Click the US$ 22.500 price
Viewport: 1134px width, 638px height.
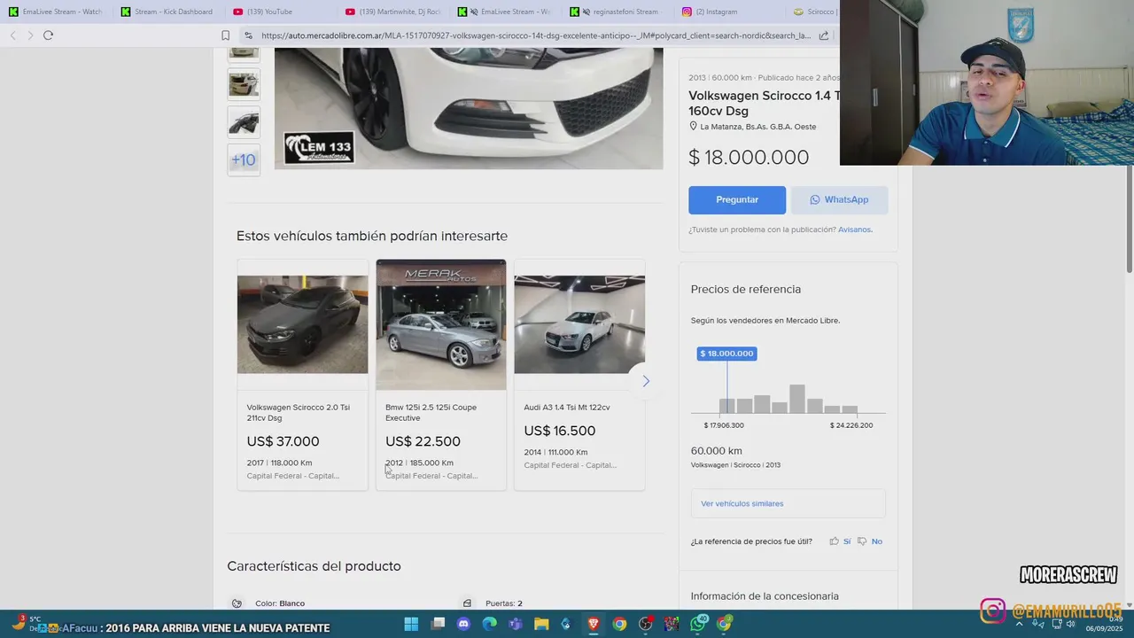[x=423, y=441]
